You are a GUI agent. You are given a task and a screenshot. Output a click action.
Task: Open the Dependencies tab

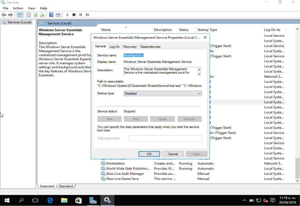[150, 47]
